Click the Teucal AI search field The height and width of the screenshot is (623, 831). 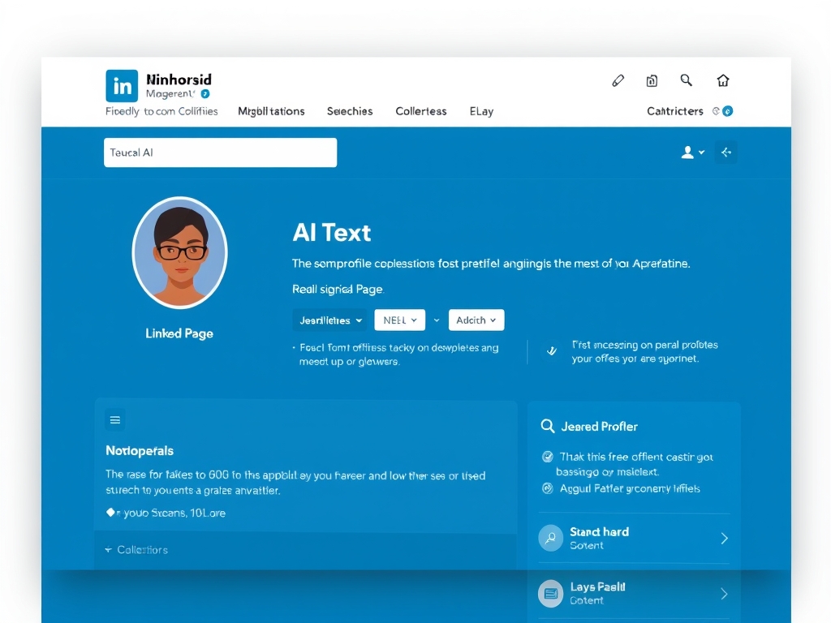pos(220,153)
